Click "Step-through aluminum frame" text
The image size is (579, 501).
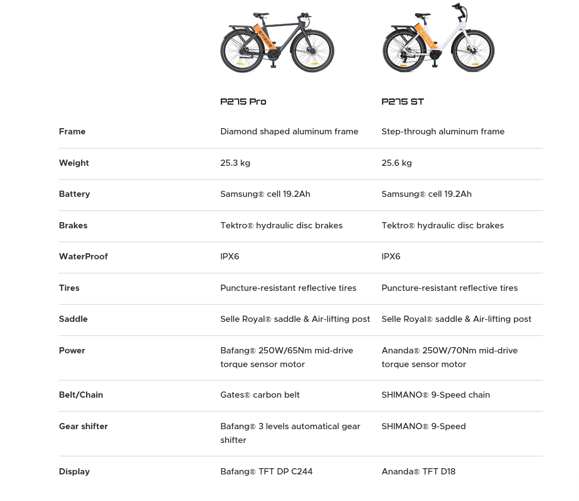point(443,132)
